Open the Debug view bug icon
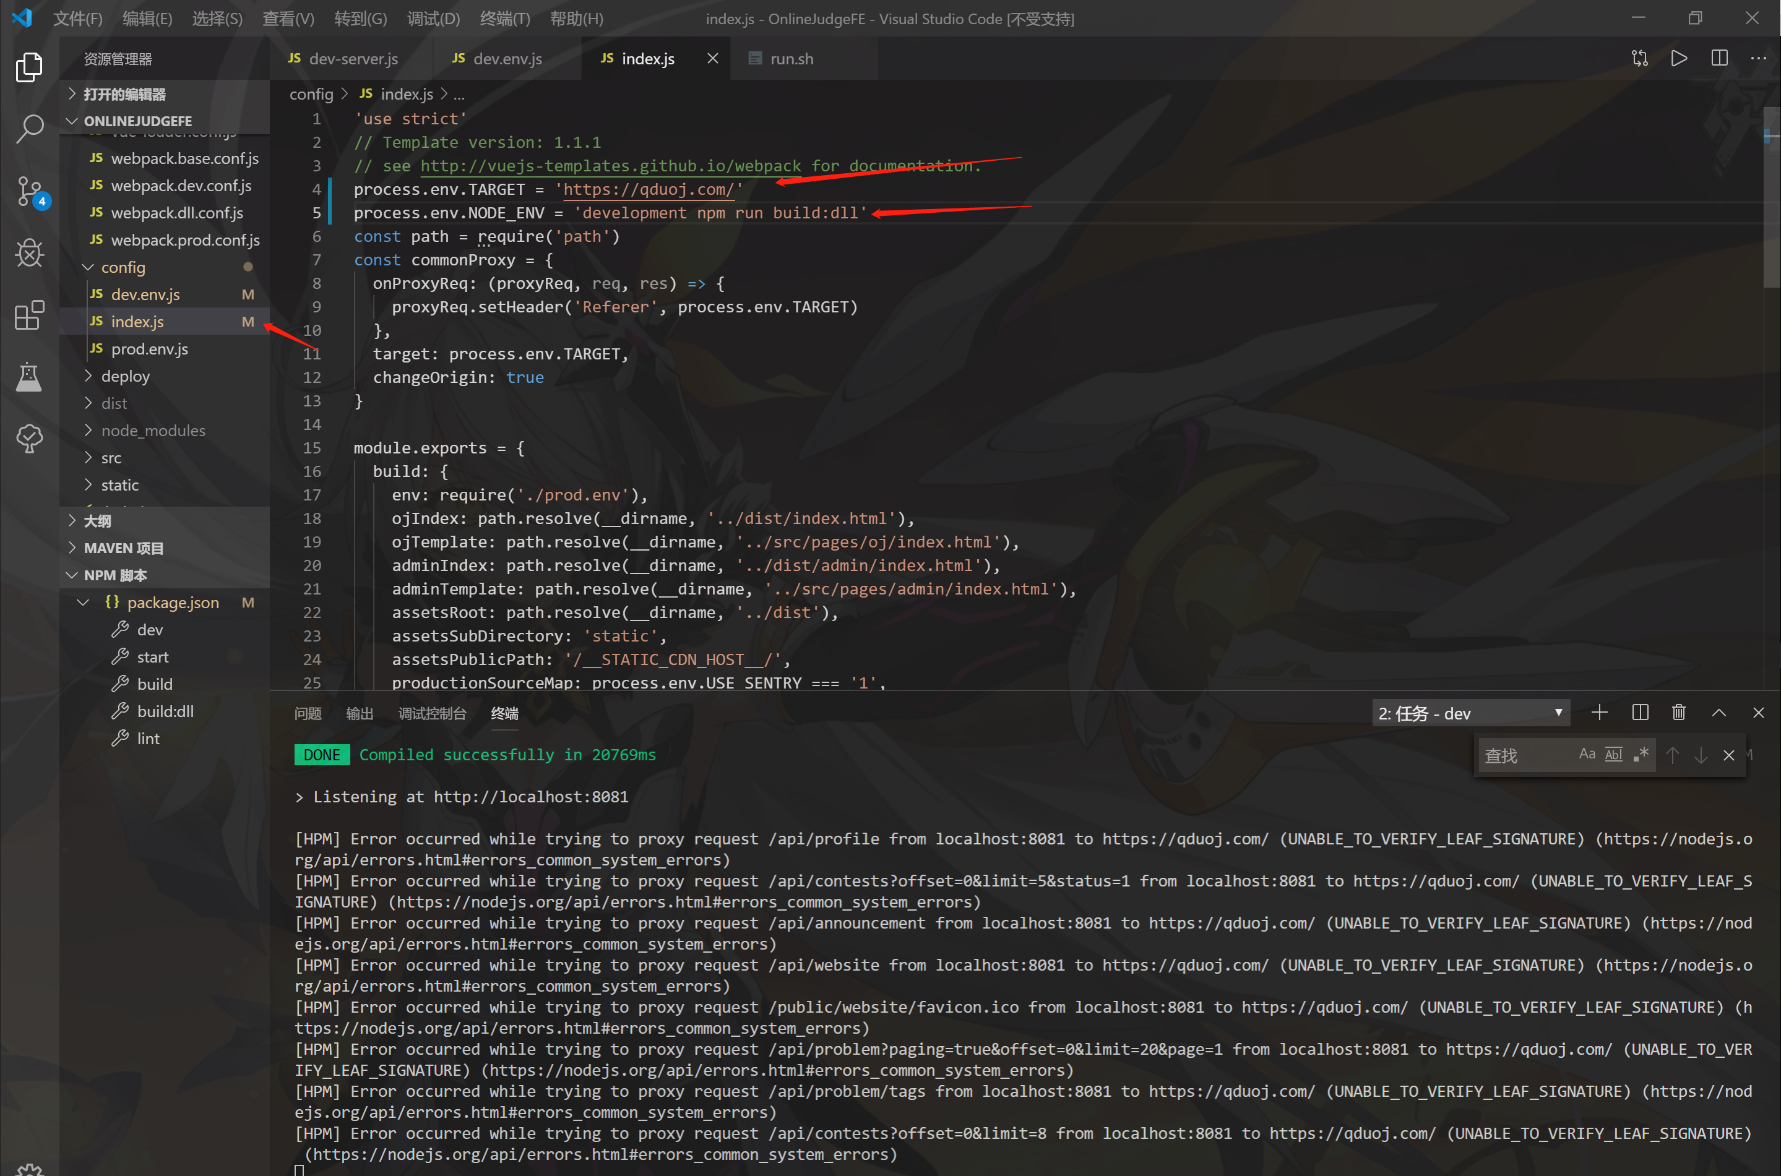 [x=29, y=253]
